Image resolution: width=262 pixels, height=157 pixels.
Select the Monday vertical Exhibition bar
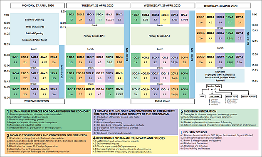[62, 72]
